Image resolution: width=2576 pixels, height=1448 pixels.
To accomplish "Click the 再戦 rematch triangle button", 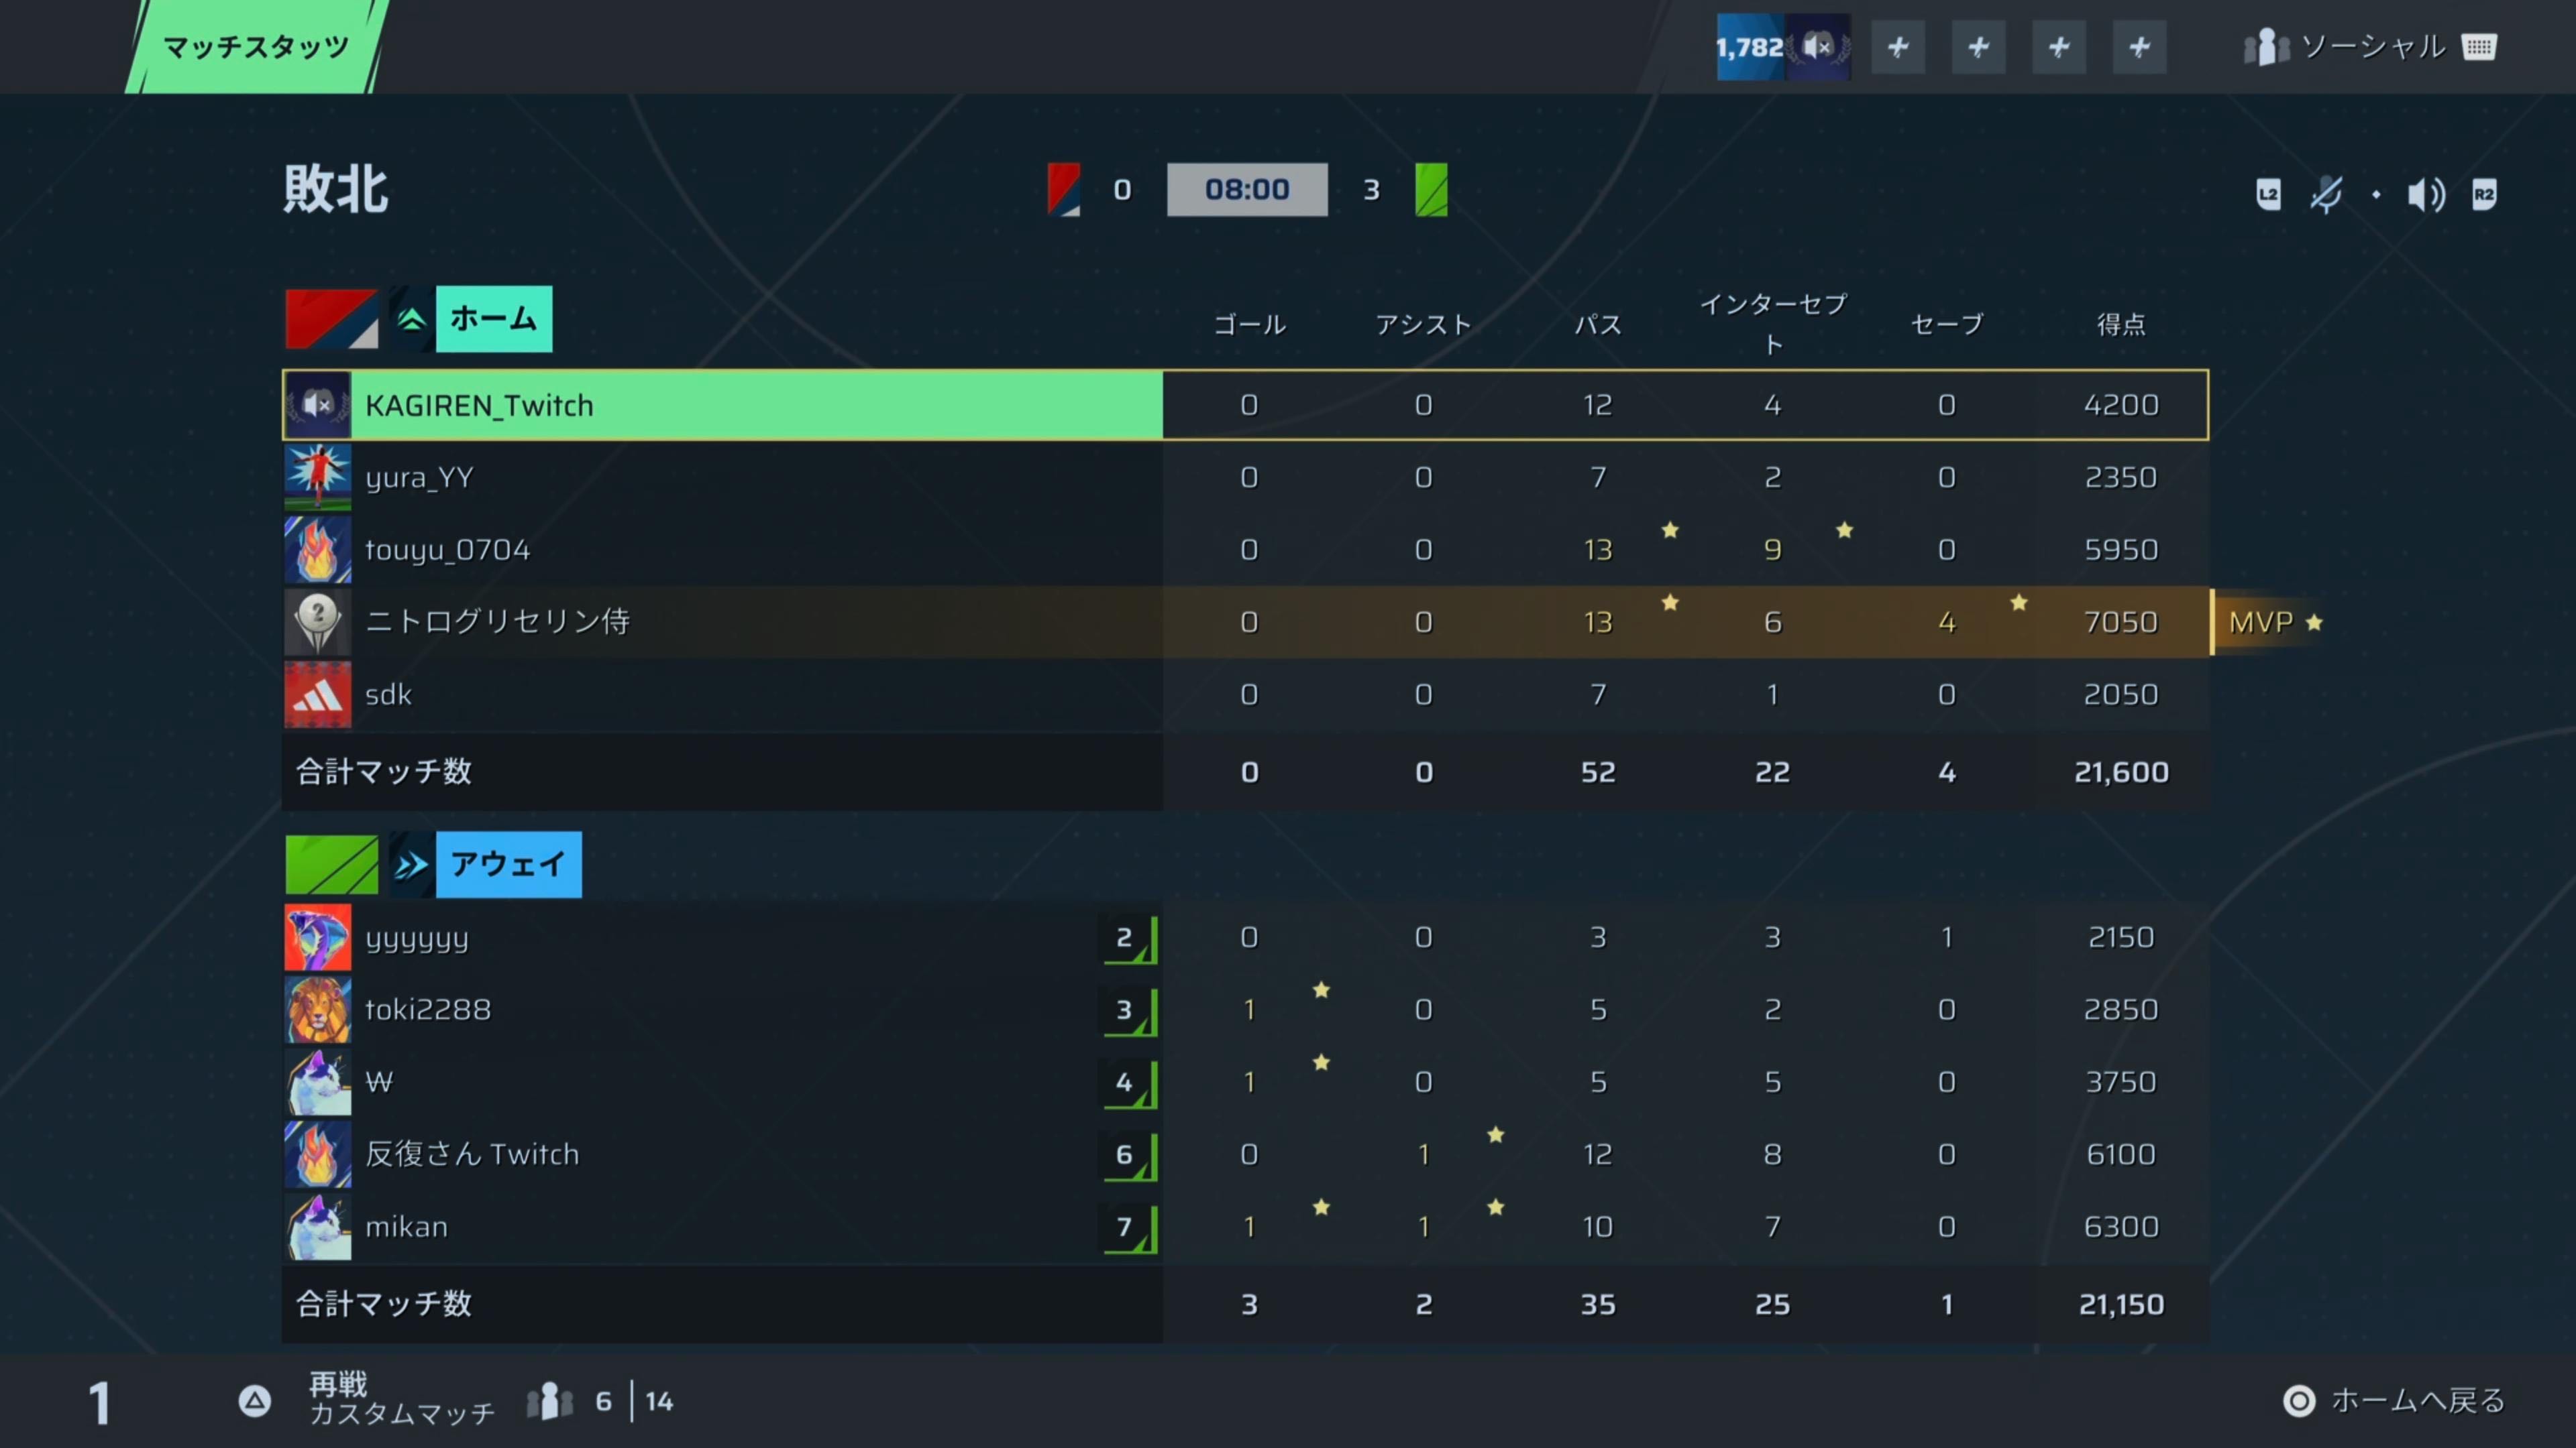I will (x=255, y=1401).
